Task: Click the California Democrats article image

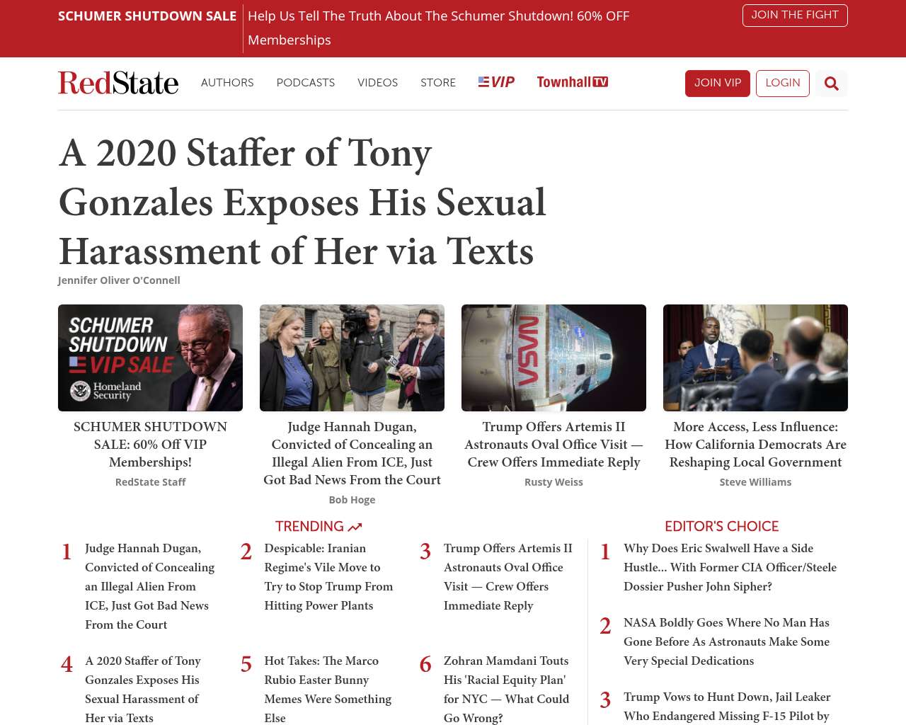Action: (x=755, y=358)
